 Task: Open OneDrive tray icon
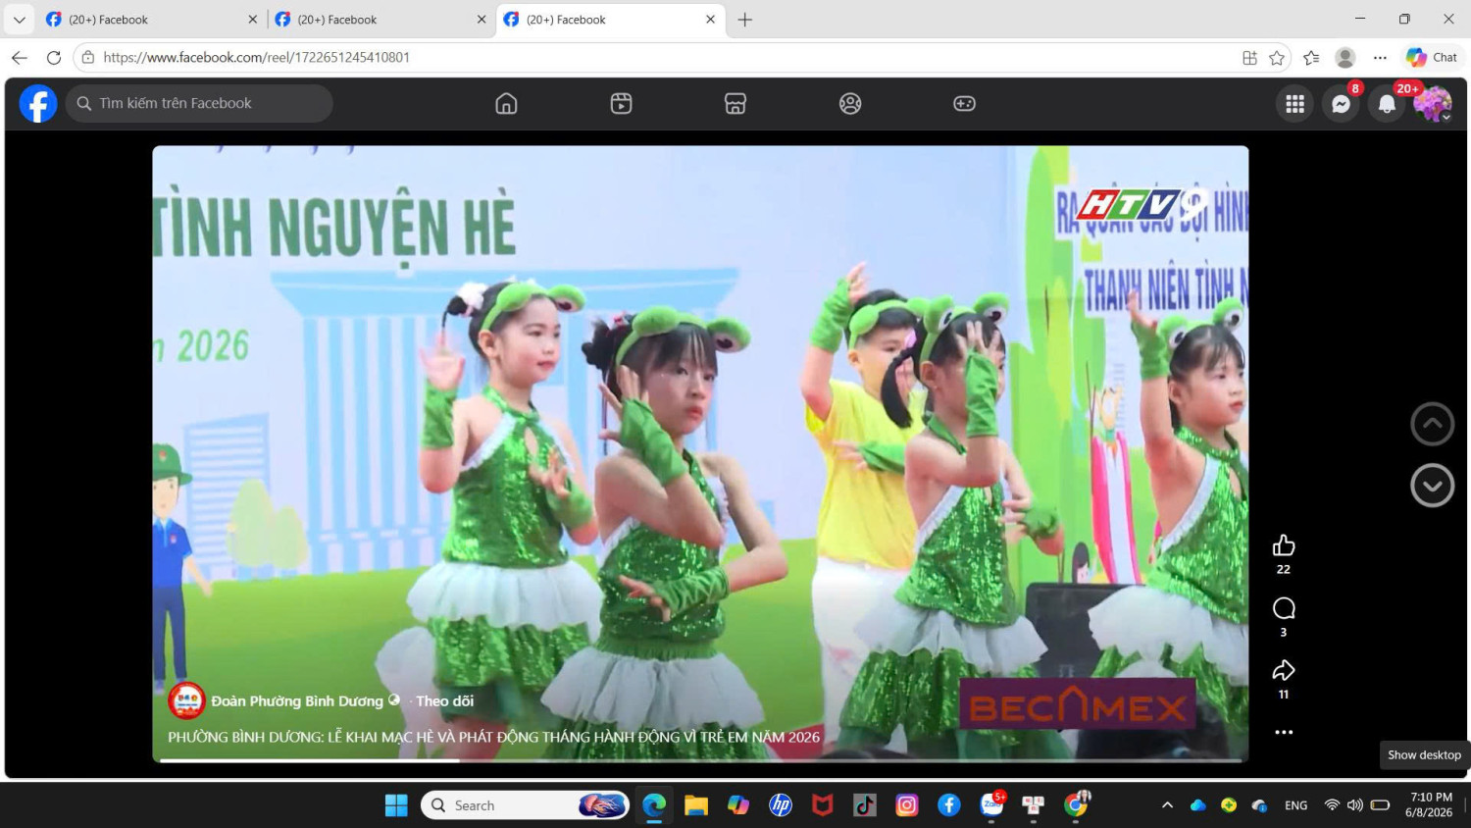1197,805
